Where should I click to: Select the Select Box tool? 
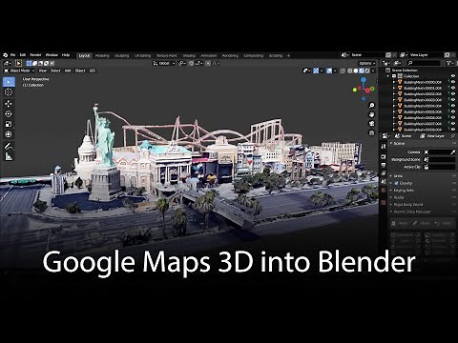[x=9, y=82]
